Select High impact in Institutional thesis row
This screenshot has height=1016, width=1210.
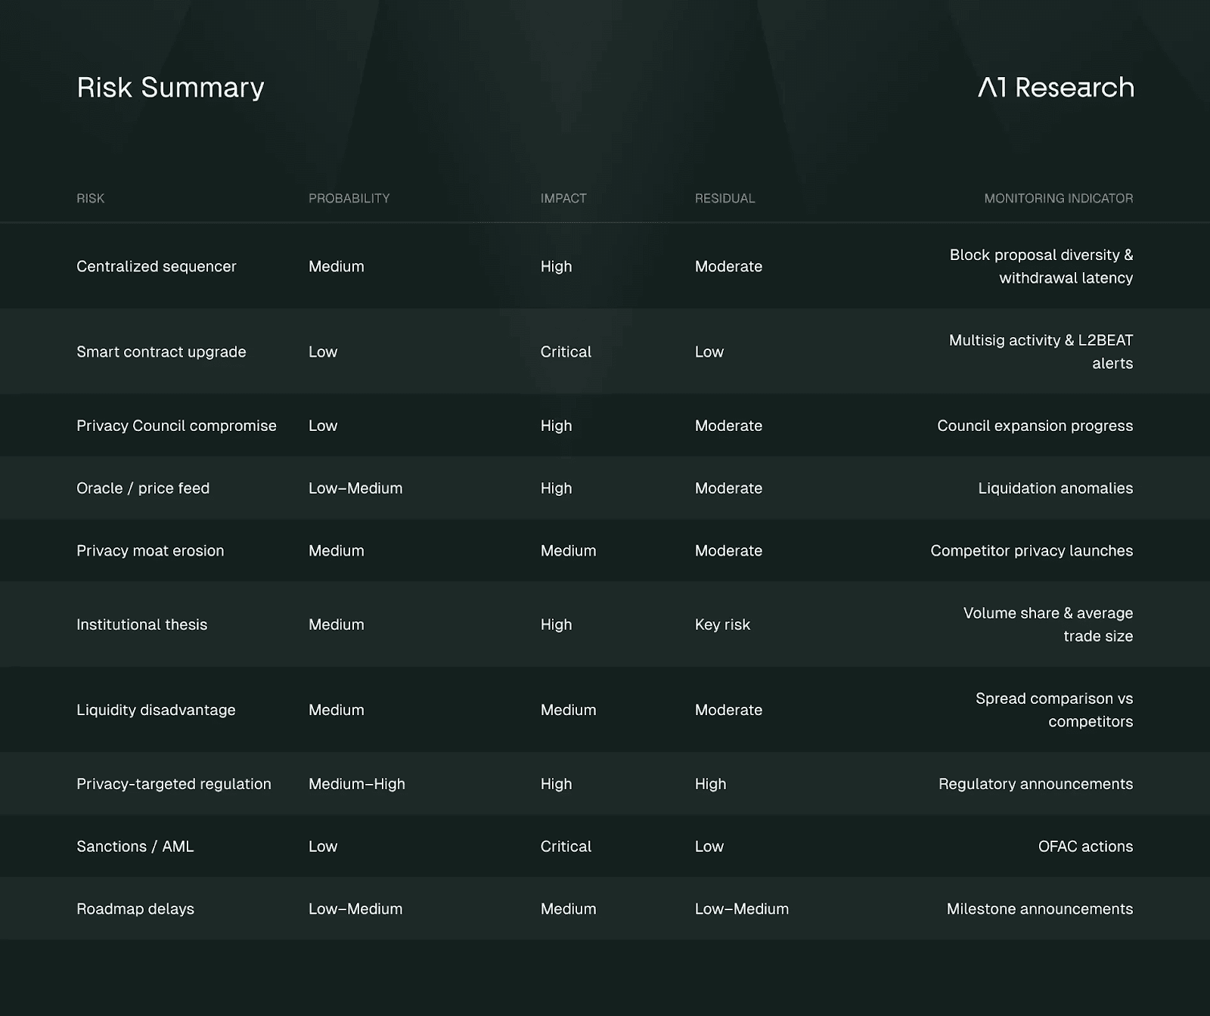click(556, 624)
